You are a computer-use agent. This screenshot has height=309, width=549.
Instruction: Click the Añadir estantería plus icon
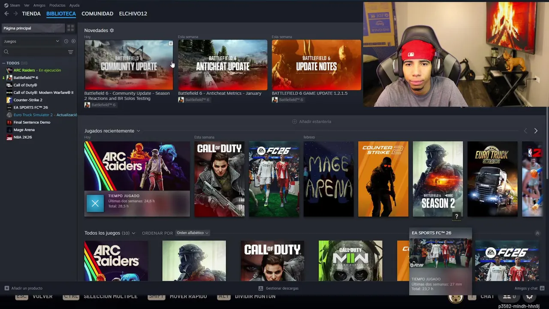(294, 121)
